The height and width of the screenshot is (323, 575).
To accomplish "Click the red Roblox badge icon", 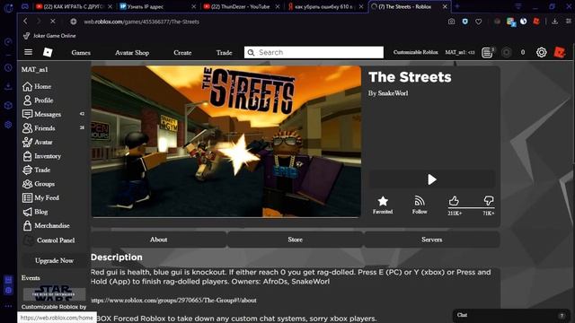I will tap(560, 52).
